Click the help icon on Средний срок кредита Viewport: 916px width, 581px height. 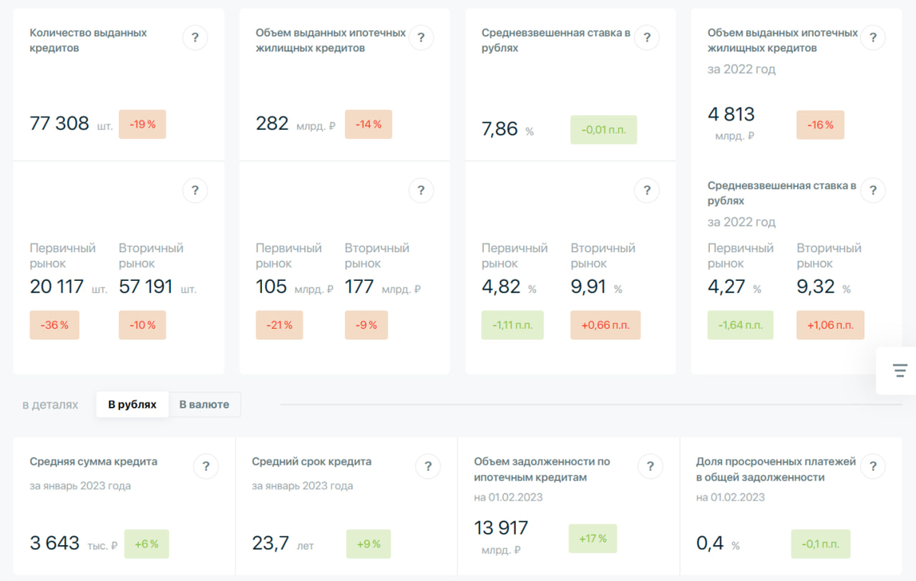pyautogui.click(x=428, y=466)
